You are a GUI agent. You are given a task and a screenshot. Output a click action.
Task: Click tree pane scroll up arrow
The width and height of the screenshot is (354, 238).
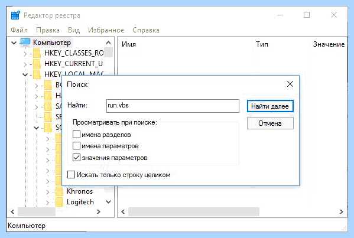tap(108, 43)
